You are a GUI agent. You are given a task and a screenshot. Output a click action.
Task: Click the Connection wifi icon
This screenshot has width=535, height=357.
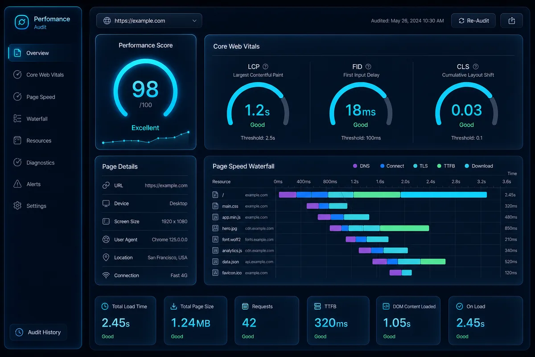(x=106, y=275)
